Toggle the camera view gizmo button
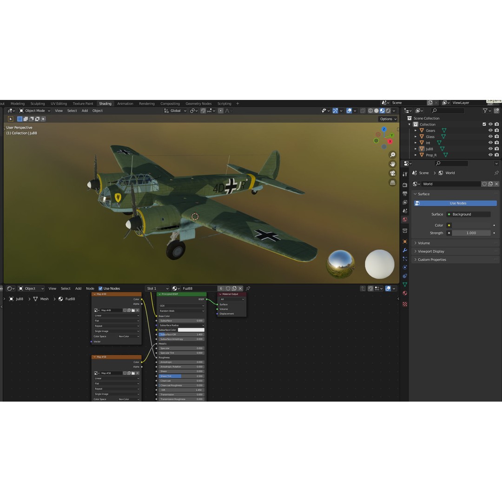The image size is (502, 502). (392, 173)
